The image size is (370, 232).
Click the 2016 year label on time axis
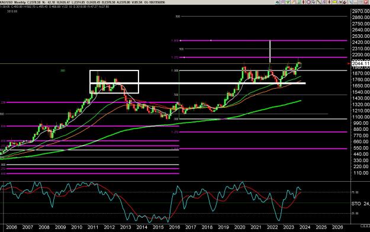coord(175,227)
